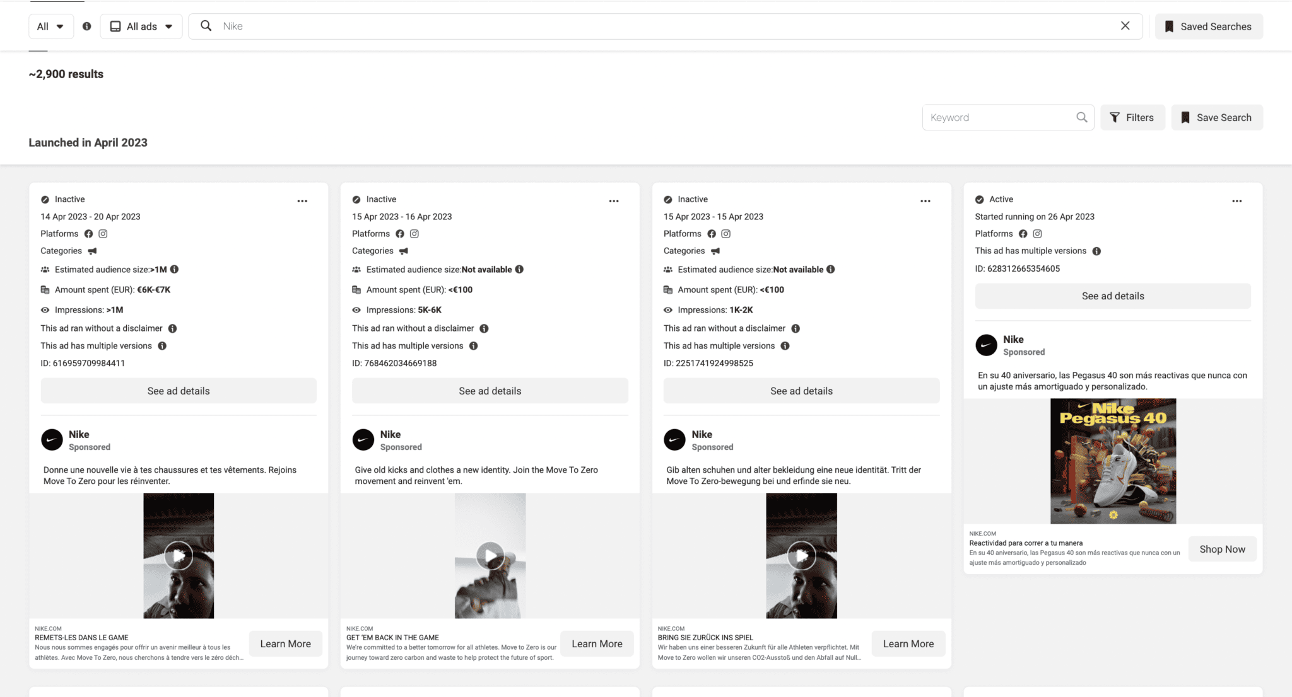Screen dimensions: 1292x697
Task: Click Facebook platform icon on ad 616959709984411
Action: [89, 234]
